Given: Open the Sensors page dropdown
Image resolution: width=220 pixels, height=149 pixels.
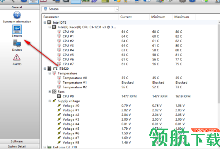Looking at the screenshot, I should (x=117, y=9).
